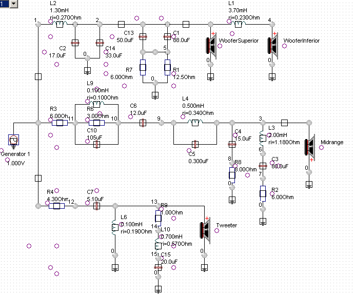The width and height of the screenshot is (355, 295).
Task: Click the 1.000V generator value text
Action: pyautogui.click(x=15, y=163)
